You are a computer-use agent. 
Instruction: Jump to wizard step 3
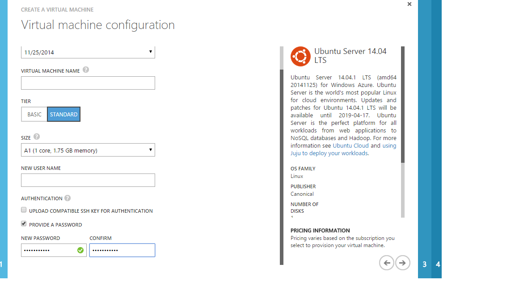pos(425,264)
